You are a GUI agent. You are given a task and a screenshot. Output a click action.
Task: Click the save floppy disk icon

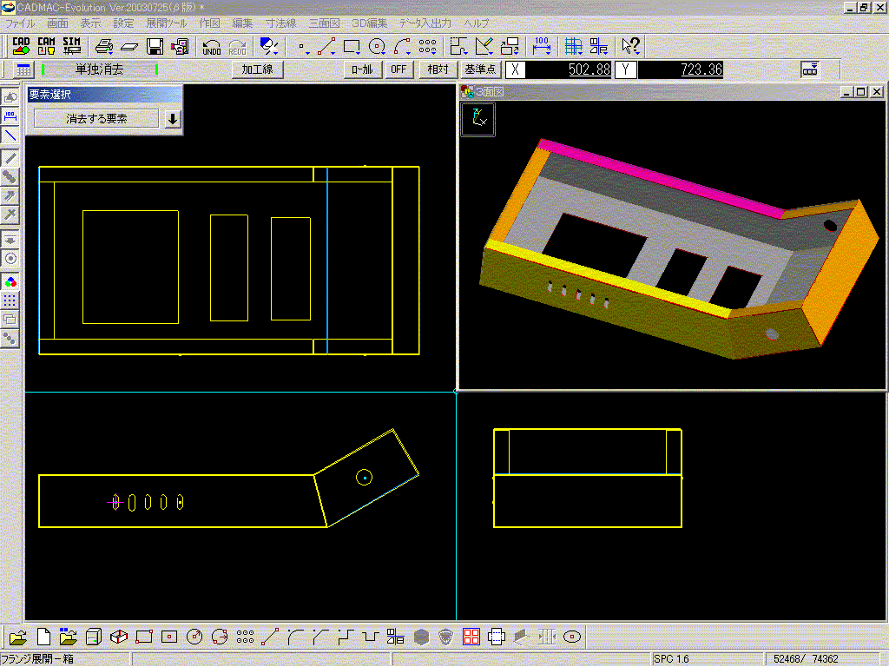[x=155, y=47]
